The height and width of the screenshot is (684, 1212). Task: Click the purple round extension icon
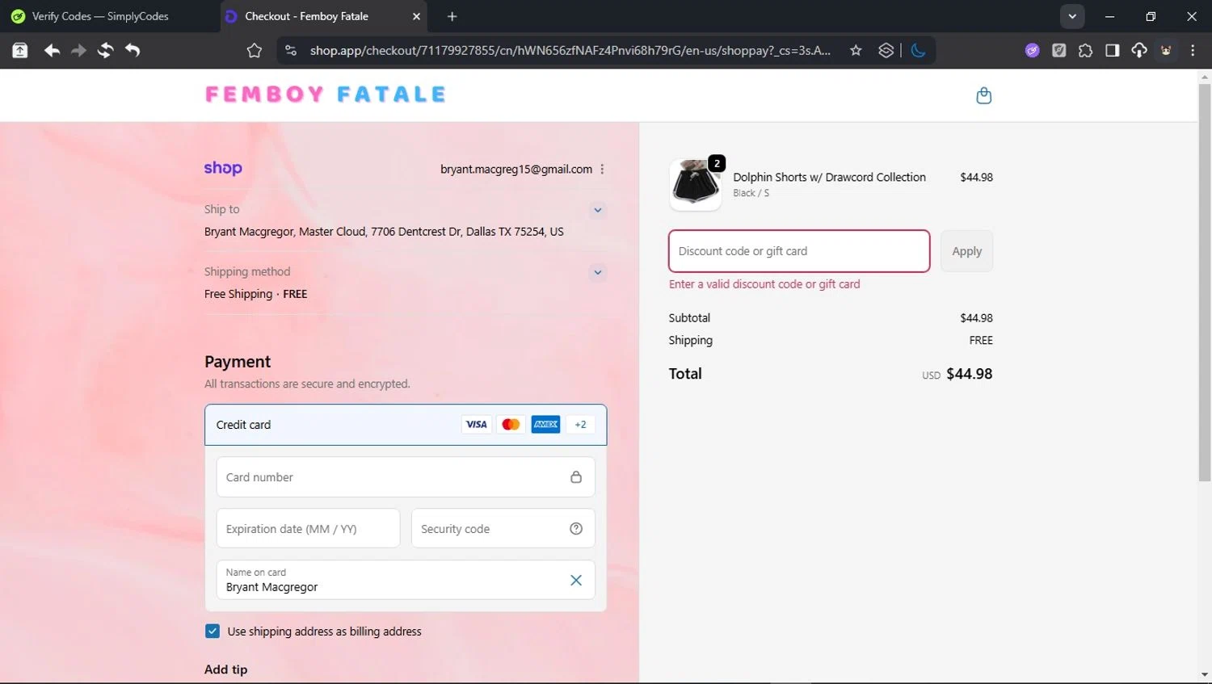pos(1032,51)
